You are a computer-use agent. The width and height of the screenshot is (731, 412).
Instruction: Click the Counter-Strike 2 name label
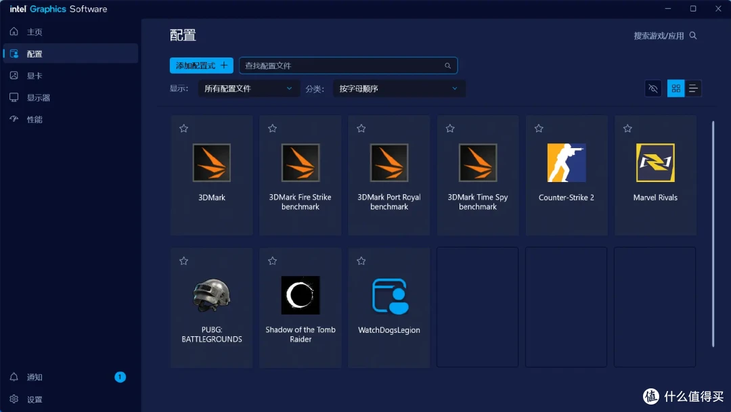(x=567, y=198)
